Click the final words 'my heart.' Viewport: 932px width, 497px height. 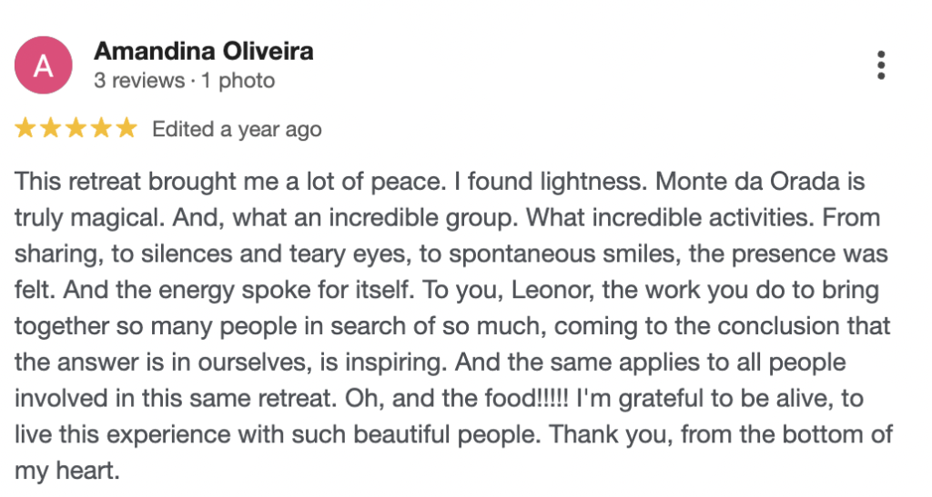pyautogui.click(x=66, y=472)
